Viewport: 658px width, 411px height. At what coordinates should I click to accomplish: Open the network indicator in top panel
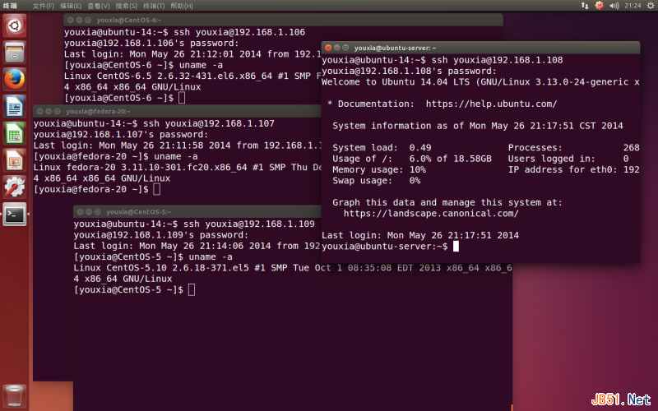(x=585, y=6)
